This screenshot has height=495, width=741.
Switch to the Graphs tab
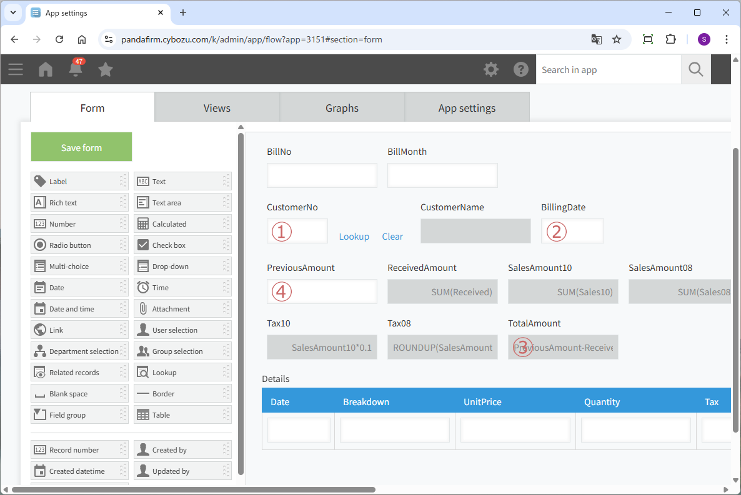point(342,108)
